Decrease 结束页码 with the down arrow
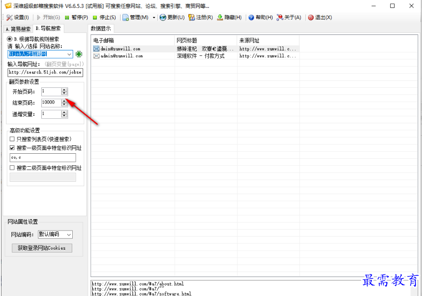This screenshot has height=296, width=423. (64, 105)
